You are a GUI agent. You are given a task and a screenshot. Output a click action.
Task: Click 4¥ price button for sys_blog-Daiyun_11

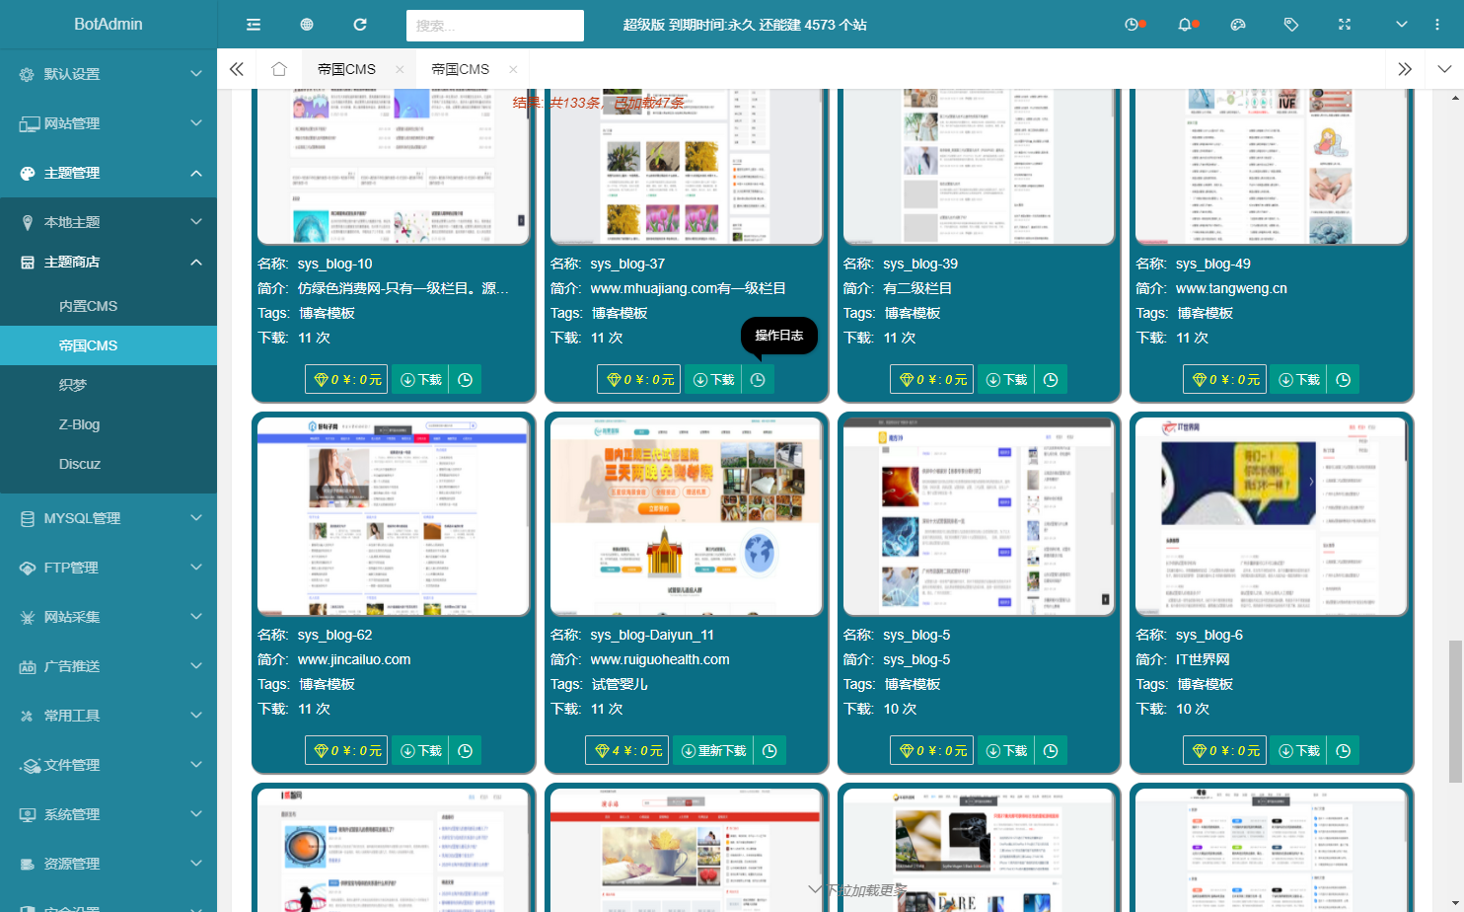(x=627, y=750)
